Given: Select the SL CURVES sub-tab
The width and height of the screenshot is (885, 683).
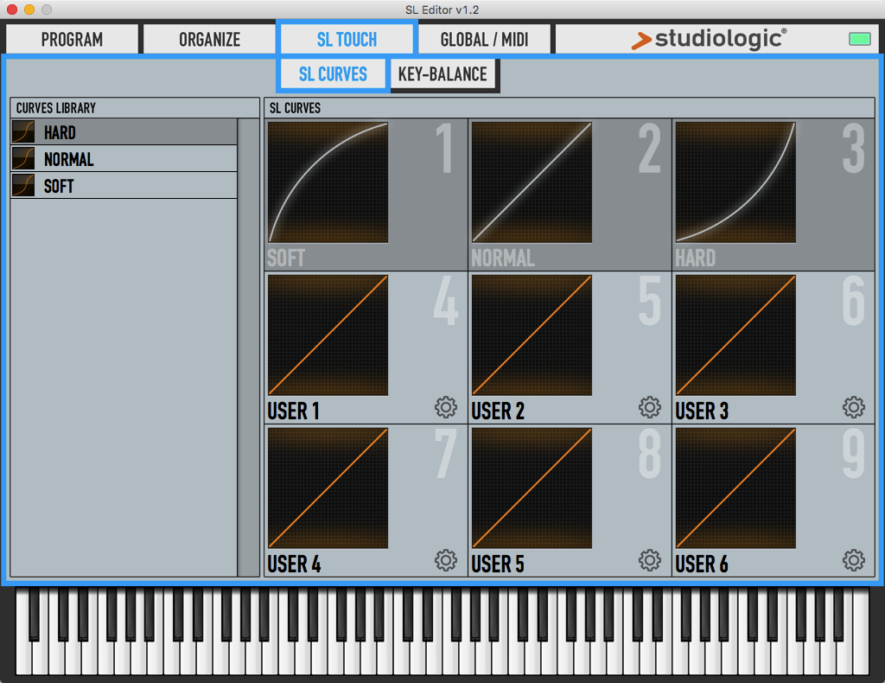Looking at the screenshot, I should pyautogui.click(x=333, y=74).
